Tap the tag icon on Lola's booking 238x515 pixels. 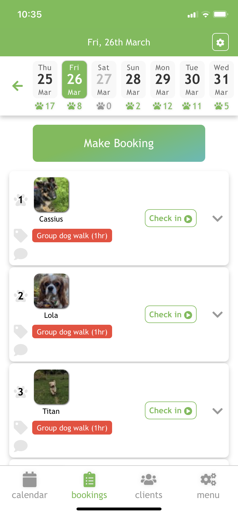20,332
